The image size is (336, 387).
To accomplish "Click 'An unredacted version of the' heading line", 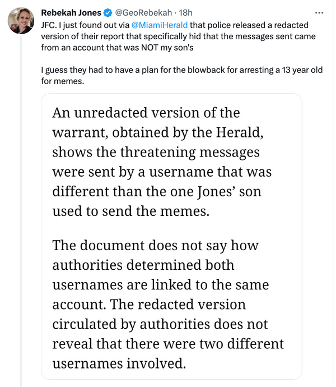I will click(146, 113).
